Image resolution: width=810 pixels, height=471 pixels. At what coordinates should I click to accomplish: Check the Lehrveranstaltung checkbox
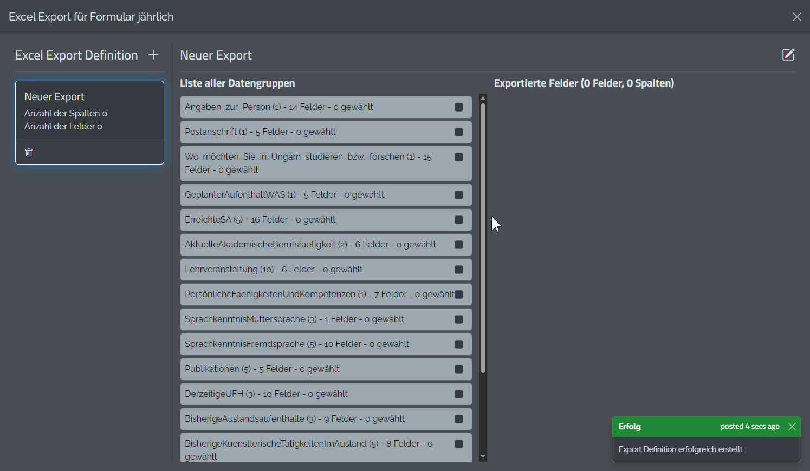(x=459, y=269)
